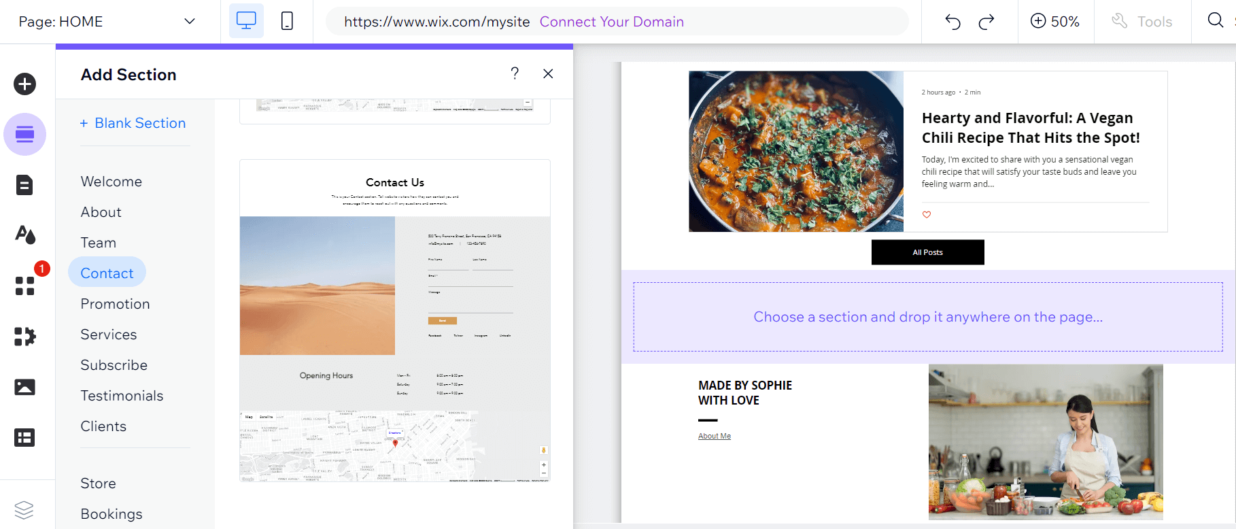Select the Promotion section category
Viewport: 1236px width, 529px height.
pyautogui.click(x=116, y=304)
